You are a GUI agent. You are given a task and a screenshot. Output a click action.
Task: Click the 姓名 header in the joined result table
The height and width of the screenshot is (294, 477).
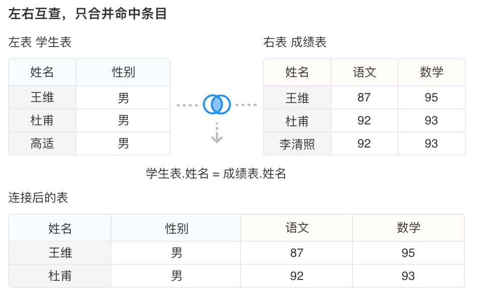point(60,228)
